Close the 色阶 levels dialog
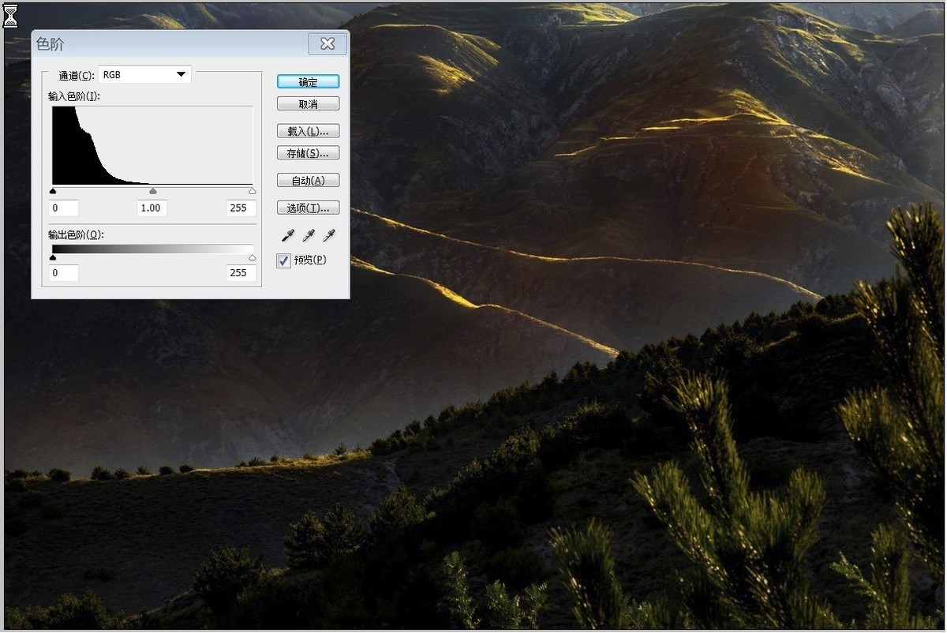The image size is (947, 633). [328, 43]
